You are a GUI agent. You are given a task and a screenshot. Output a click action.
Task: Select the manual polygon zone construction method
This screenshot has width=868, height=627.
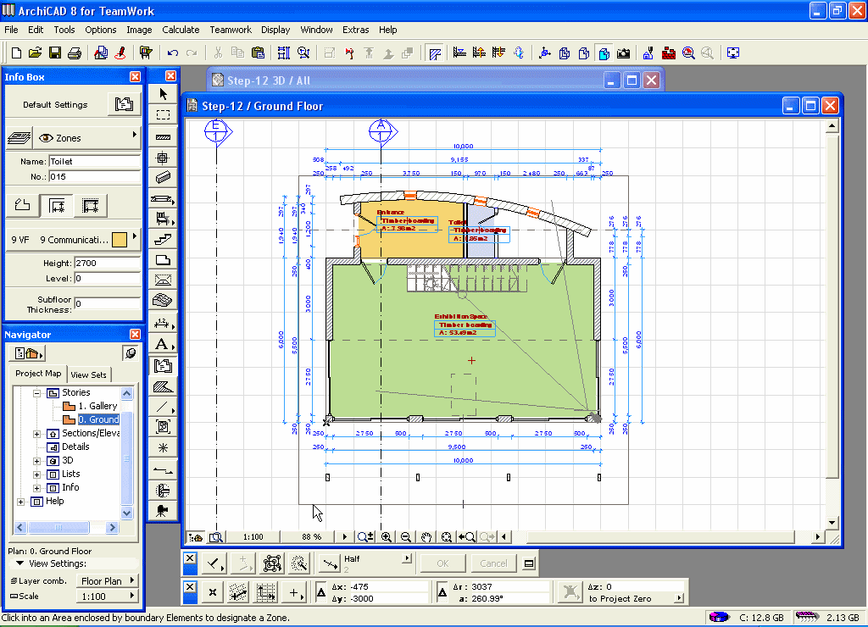click(x=23, y=205)
